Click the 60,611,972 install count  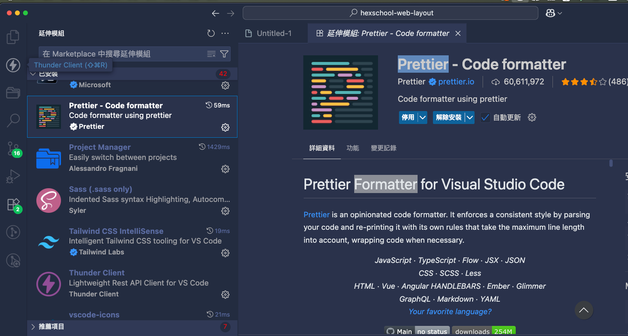pos(524,82)
